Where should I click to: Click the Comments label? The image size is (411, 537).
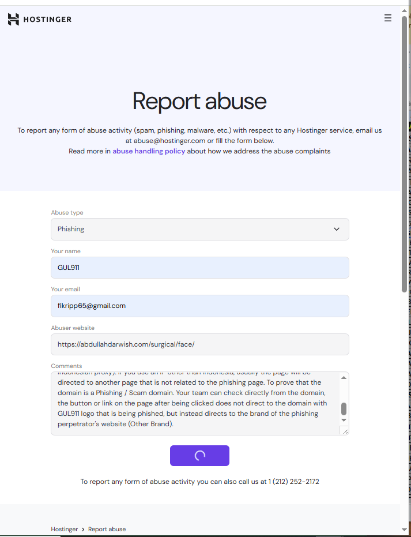[66, 366]
